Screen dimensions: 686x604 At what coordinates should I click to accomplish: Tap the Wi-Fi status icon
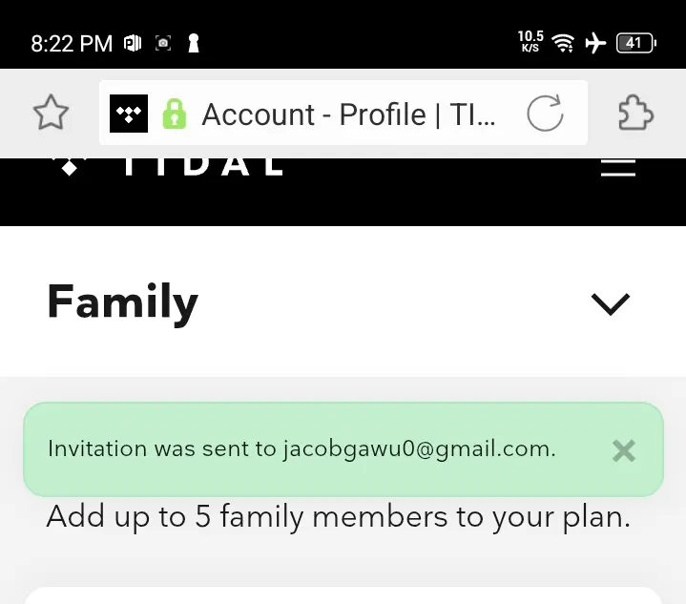(x=563, y=43)
